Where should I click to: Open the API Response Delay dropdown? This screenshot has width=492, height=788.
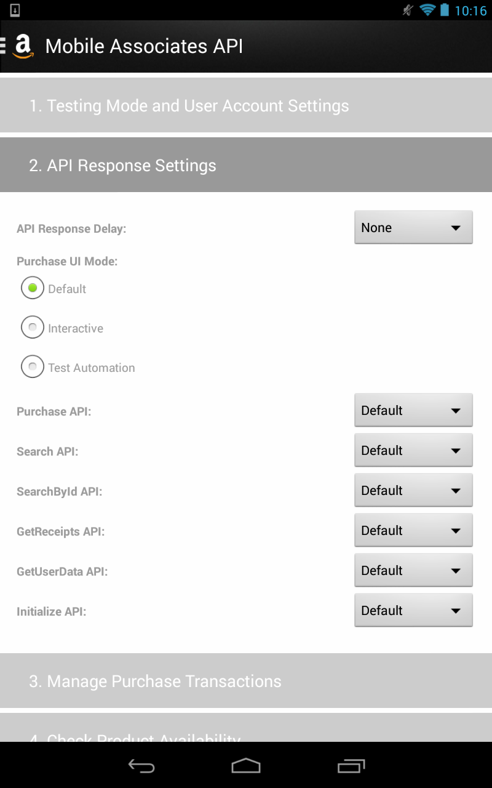413,227
